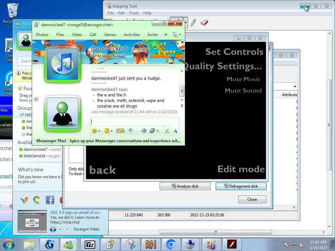Open 7-Zip from the taskbar
This screenshot has height=251, width=335.
pos(90,245)
